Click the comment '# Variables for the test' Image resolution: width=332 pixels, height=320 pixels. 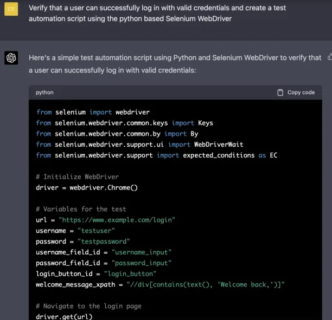[81, 209]
